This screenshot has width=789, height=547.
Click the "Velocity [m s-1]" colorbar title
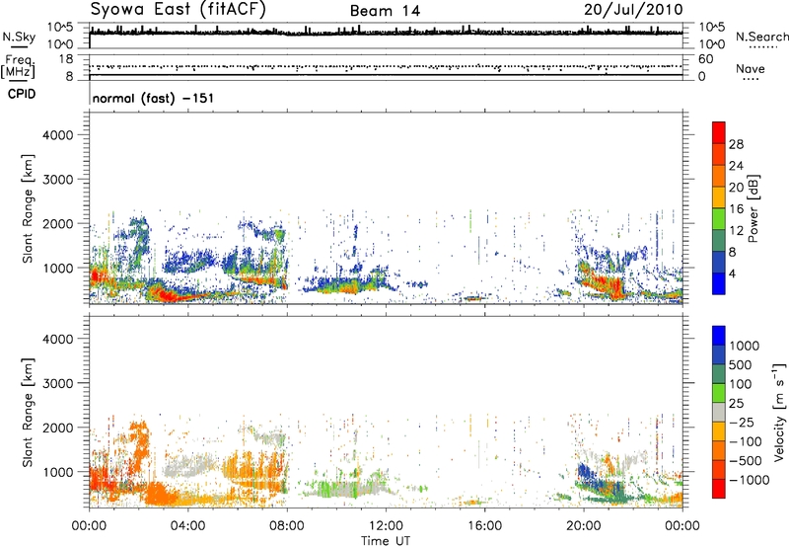click(x=779, y=412)
